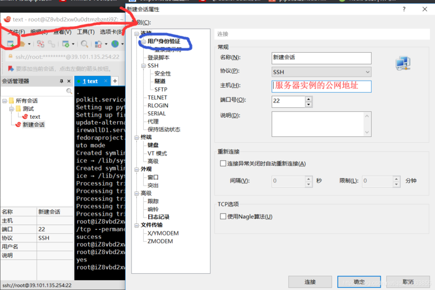Open the dropdown arrow beside the Open Session folder
Image resolution: width=435 pixels, height=290 pixels.
[x=29, y=44]
